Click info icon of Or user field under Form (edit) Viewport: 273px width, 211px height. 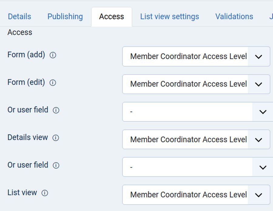pos(56,110)
